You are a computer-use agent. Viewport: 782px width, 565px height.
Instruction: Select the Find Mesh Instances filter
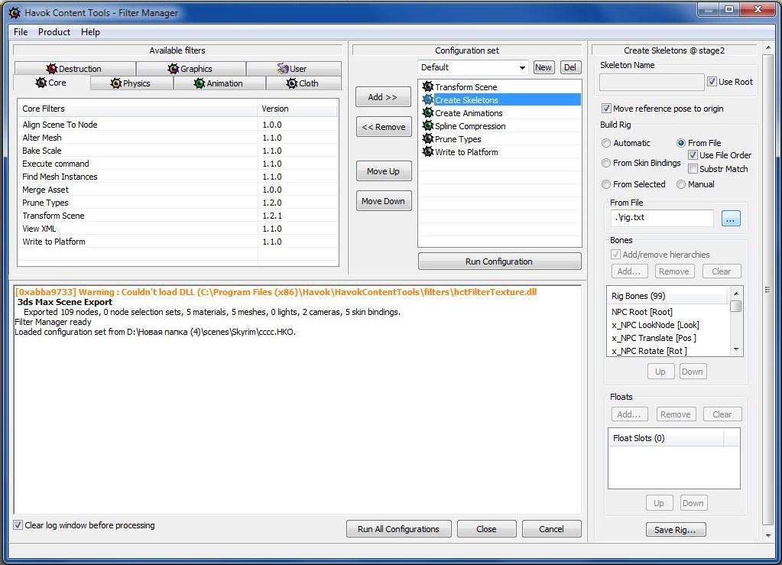pos(177,177)
